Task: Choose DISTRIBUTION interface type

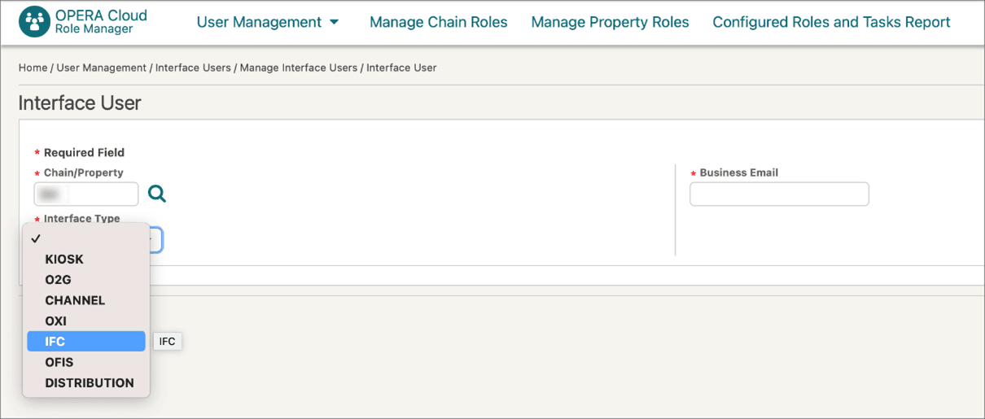Action: [x=86, y=382]
